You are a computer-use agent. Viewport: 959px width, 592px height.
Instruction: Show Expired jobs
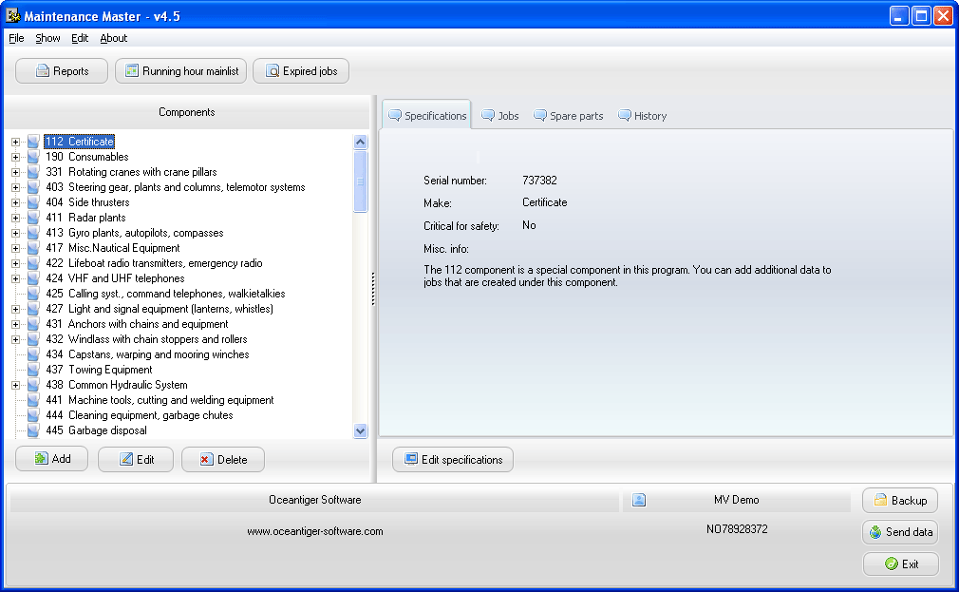pos(301,71)
